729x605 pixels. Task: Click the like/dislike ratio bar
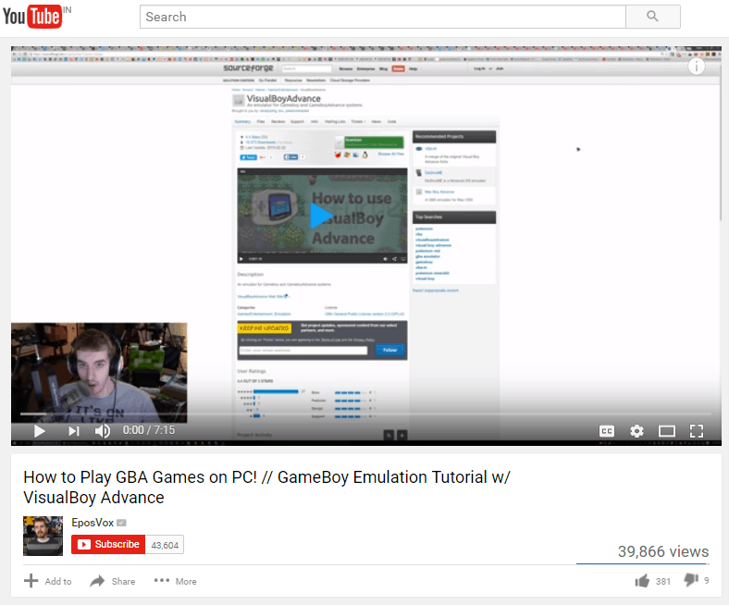tap(643, 563)
